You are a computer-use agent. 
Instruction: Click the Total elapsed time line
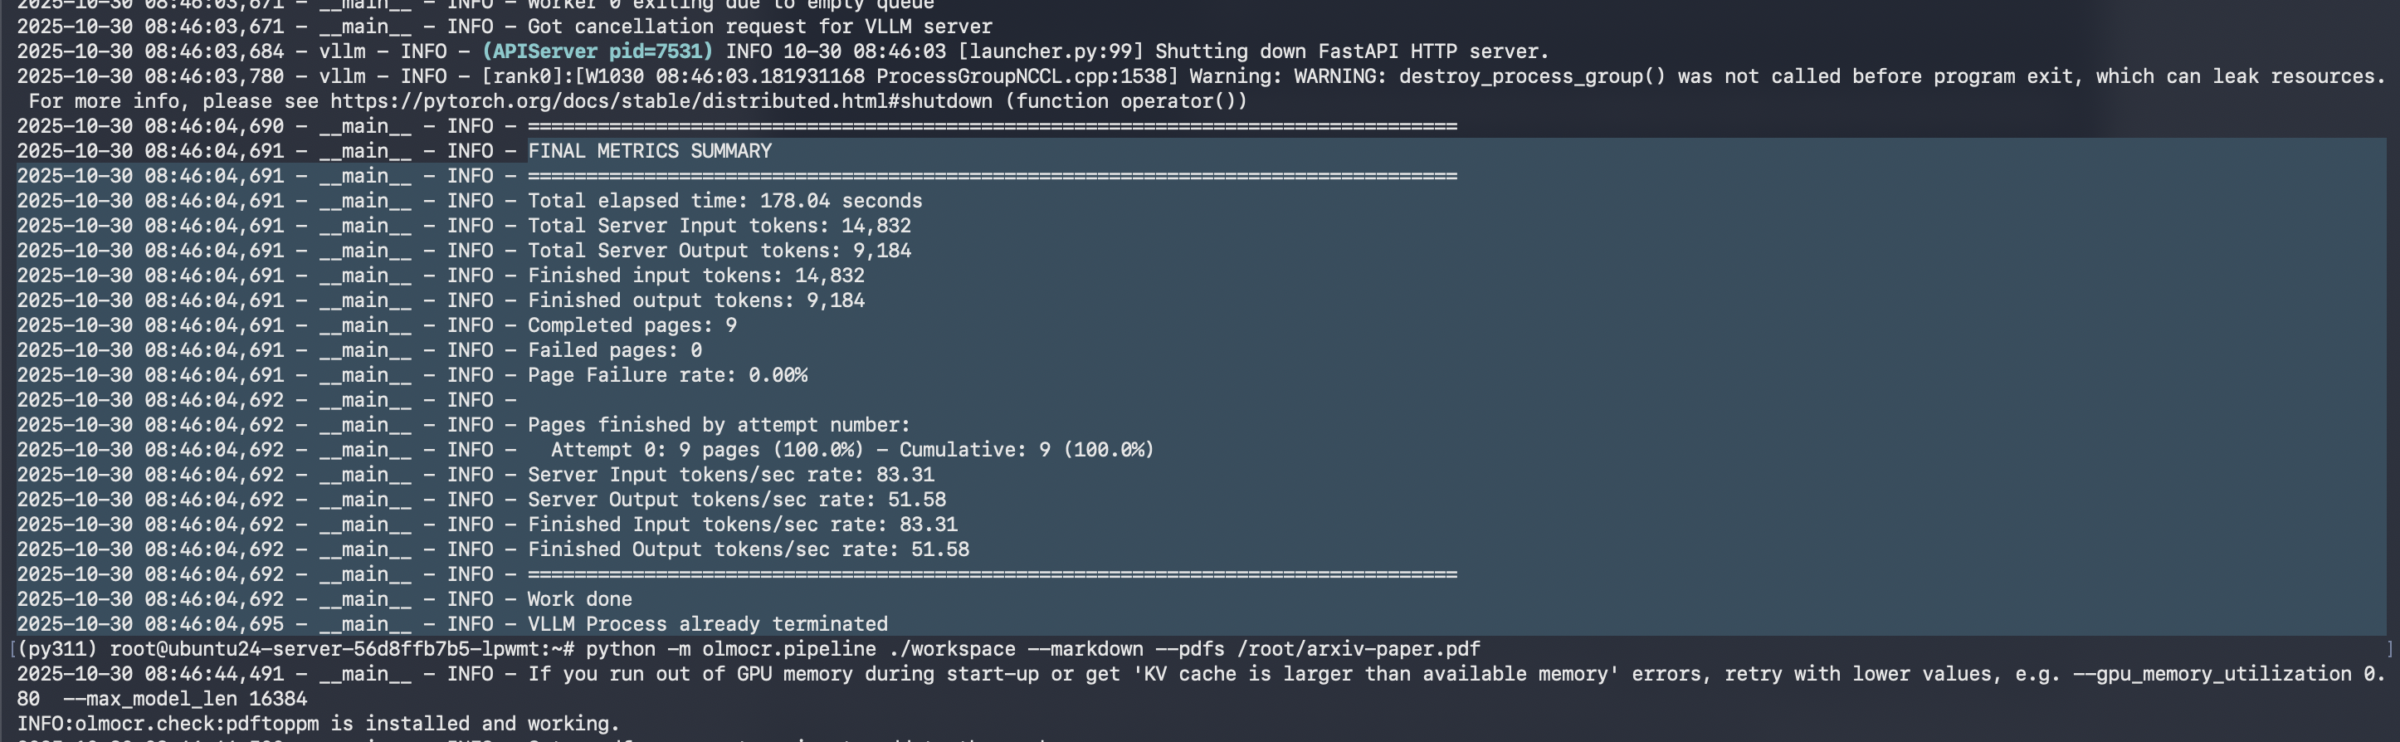click(724, 202)
